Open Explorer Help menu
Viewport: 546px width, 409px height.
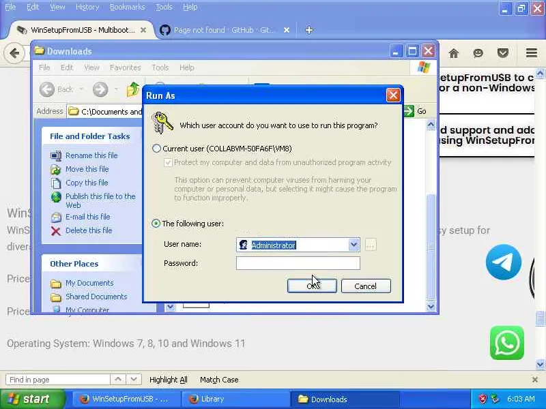(186, 67)
